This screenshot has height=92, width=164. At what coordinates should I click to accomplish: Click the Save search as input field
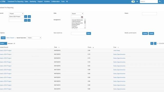[x=78, y=33]
